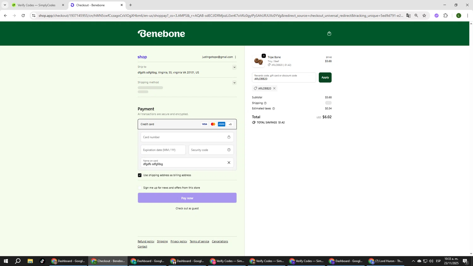Open File Explorer from taskbar
The height and width of the screenshot is (266, 473).
click(30, 261)
